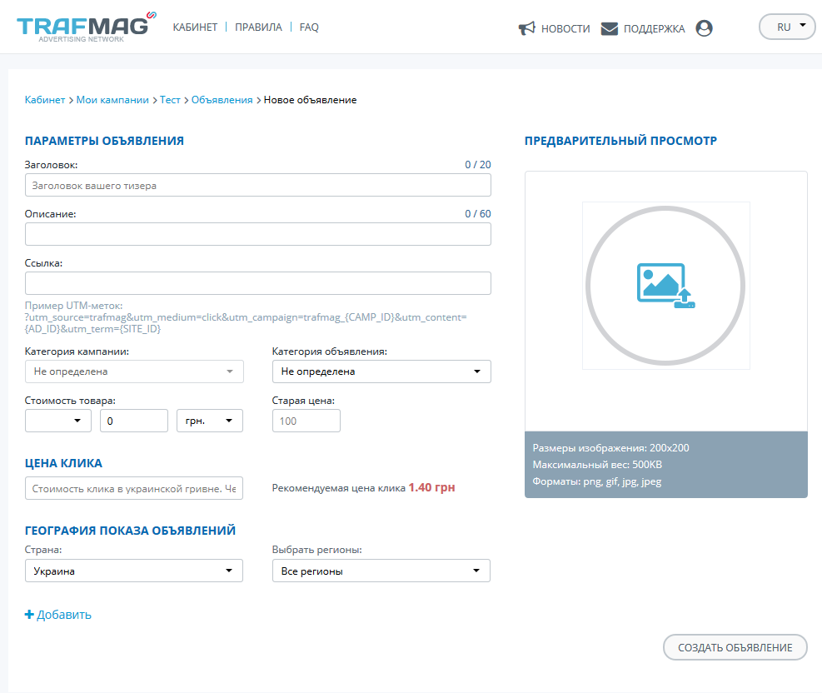Click the Объявления breadcrumb link

point(222,100)
